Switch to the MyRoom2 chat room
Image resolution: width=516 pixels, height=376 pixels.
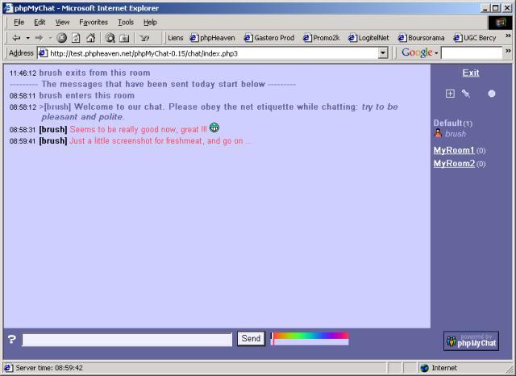point(454,164)
